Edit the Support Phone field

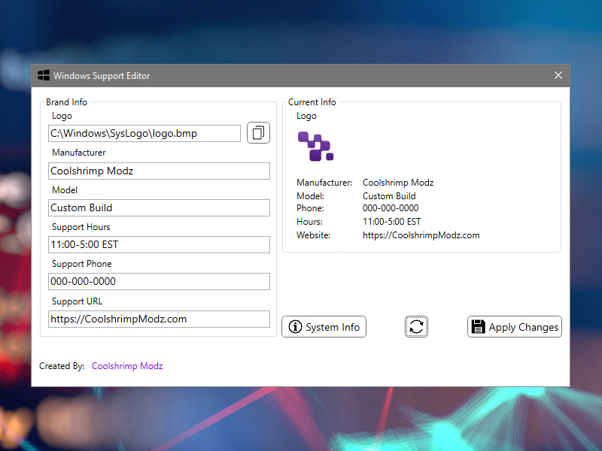click(x=158, y=281)
